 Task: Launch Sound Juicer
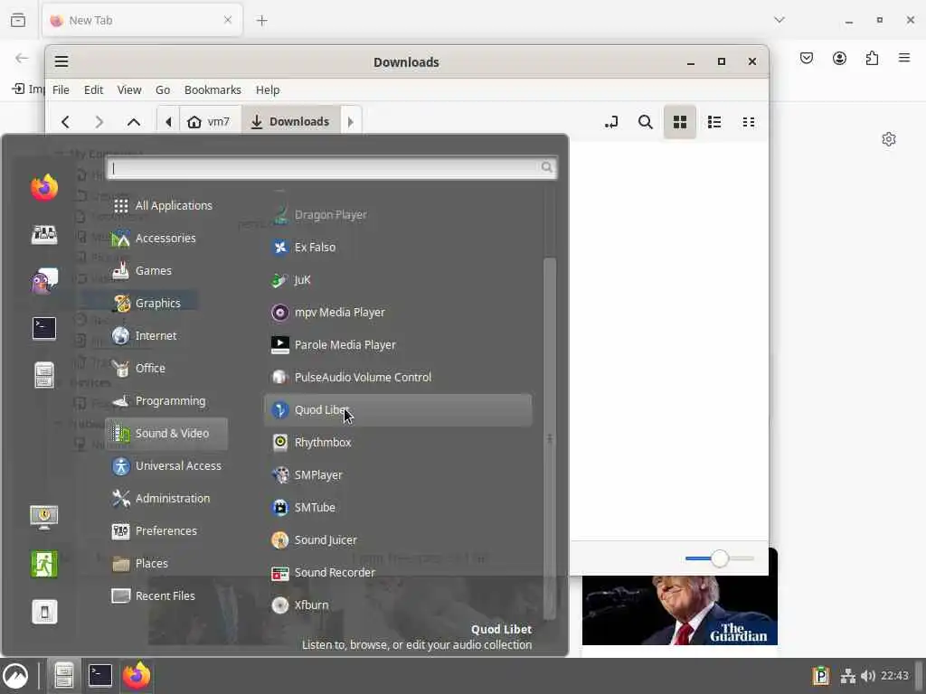[398, 539]
